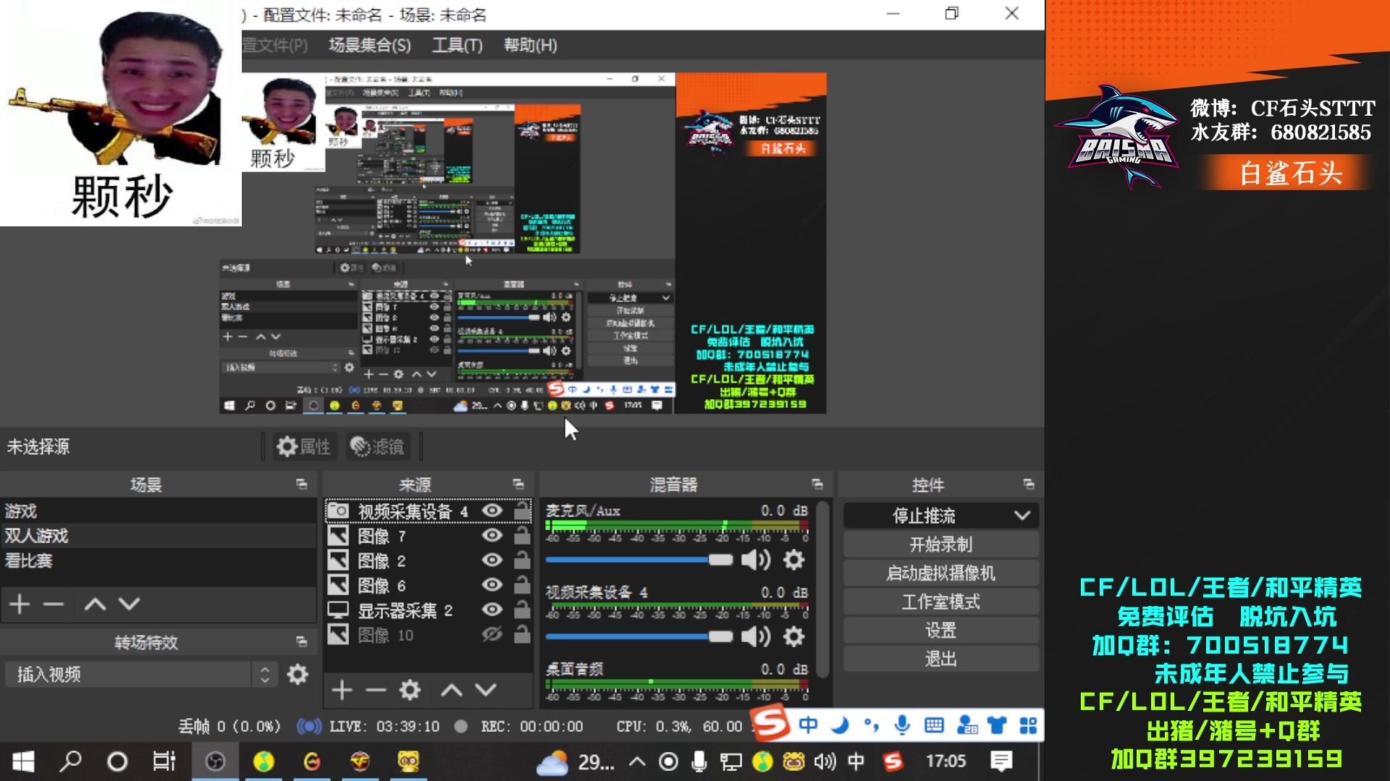Click the 开始录制 button
Viewport: 1390px width, 781px height.
(x=940, y=544)
